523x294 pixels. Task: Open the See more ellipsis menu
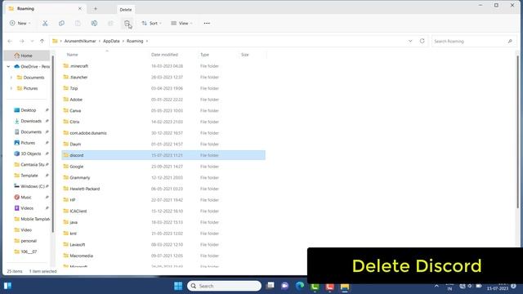coord(207,24)
